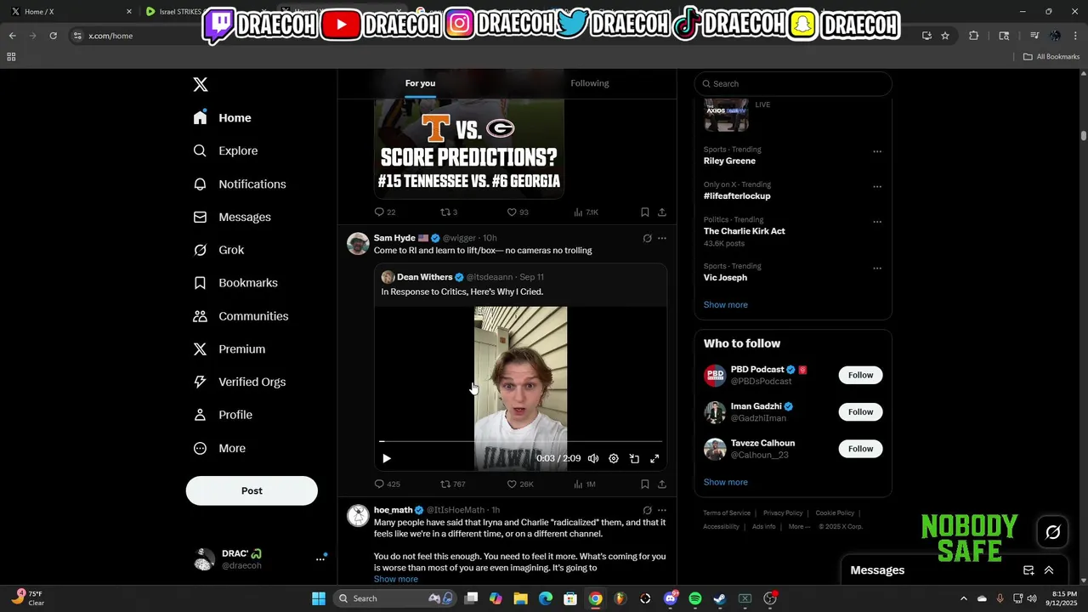Expand the Messages drawer
1088x612 pixels.
point(1049,570)
